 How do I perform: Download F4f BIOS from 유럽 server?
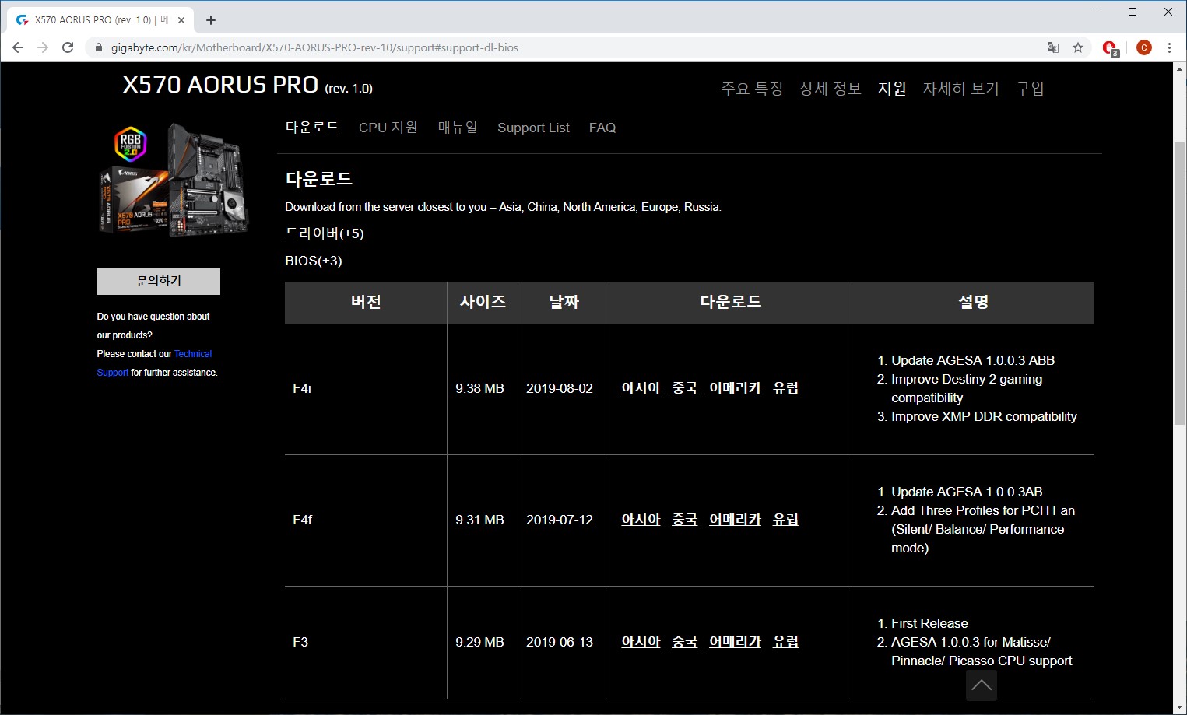pyautogui.click(x=785, y=520)
